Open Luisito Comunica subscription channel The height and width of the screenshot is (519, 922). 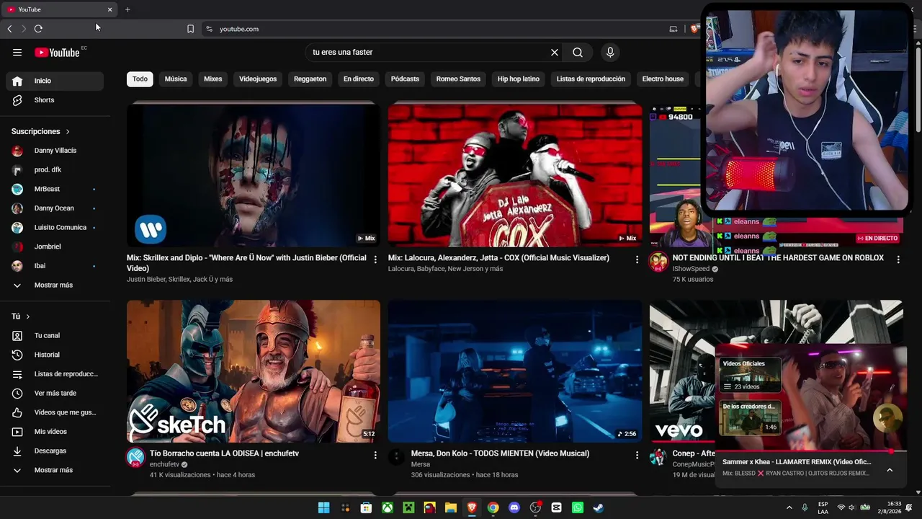point(55,227)
